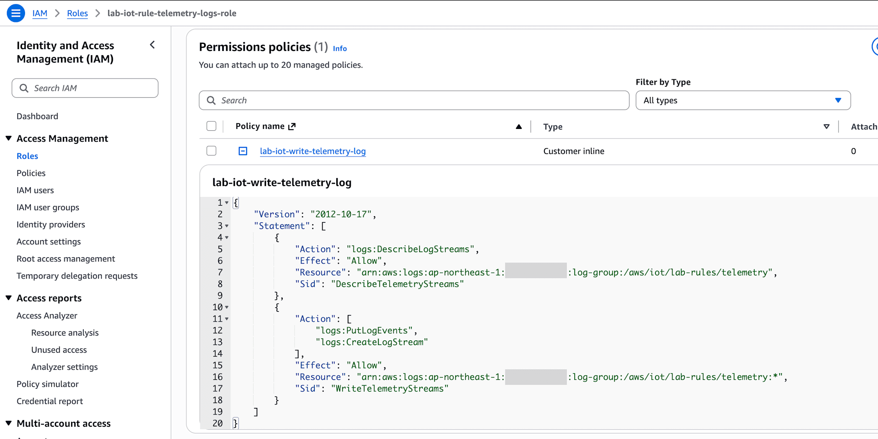Screen dimensions: 878x439
Task: Go to IAM breadcrumb link
Action: click(x=40, y=13)
